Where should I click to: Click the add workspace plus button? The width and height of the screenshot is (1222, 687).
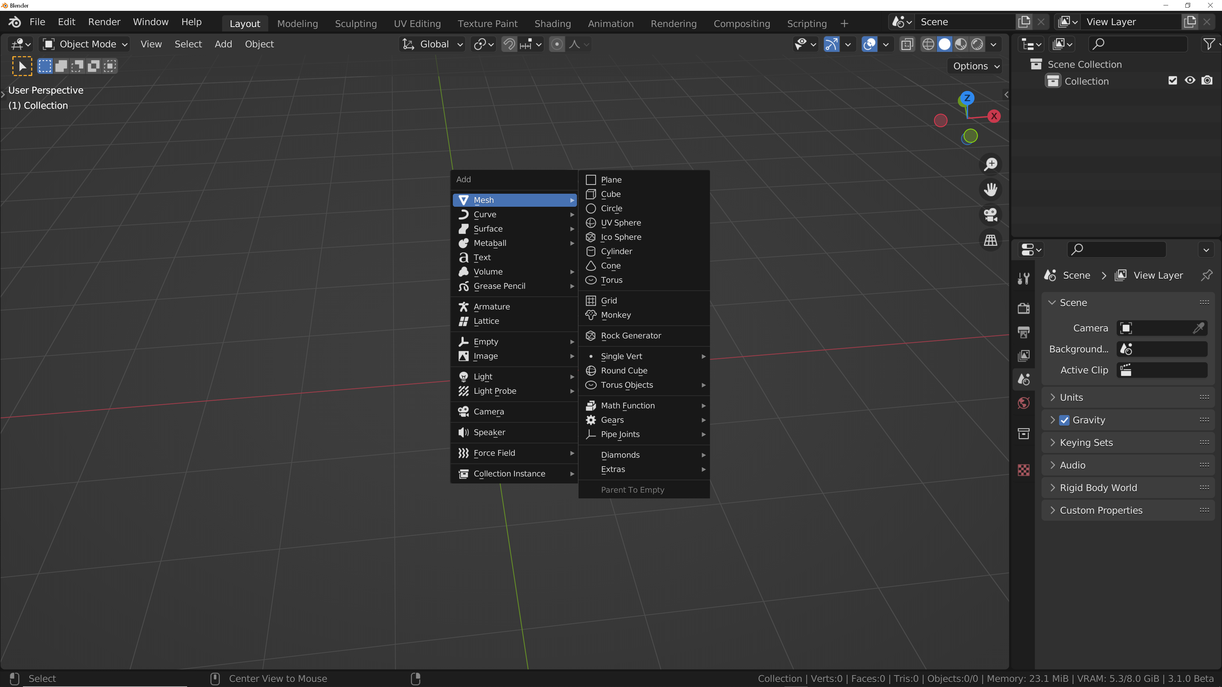[x=844, y=23]
